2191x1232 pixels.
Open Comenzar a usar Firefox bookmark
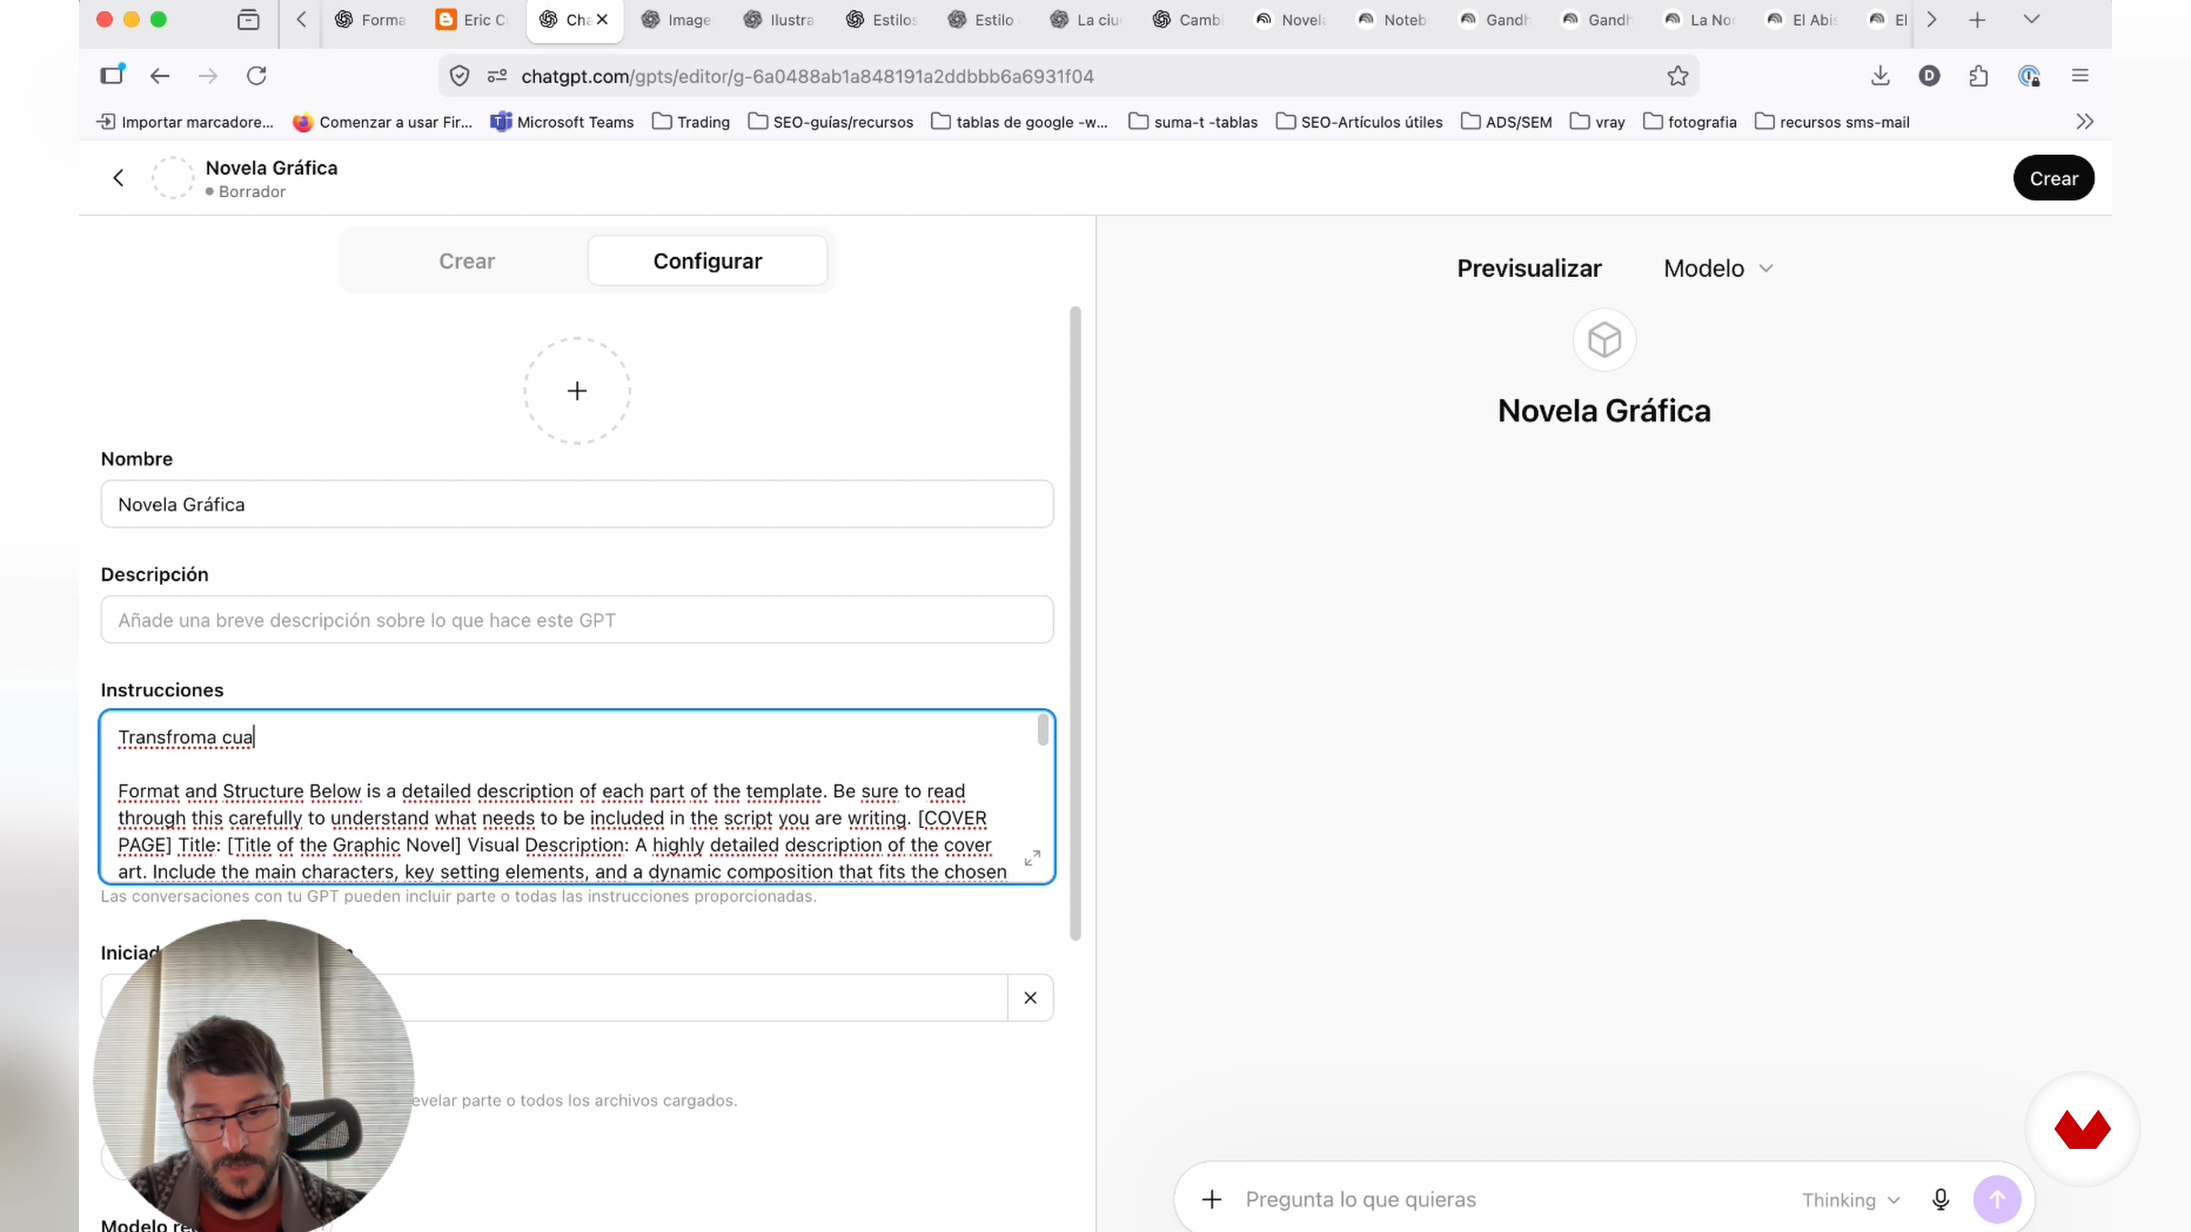pyautogui.click(x=382, y=121)
